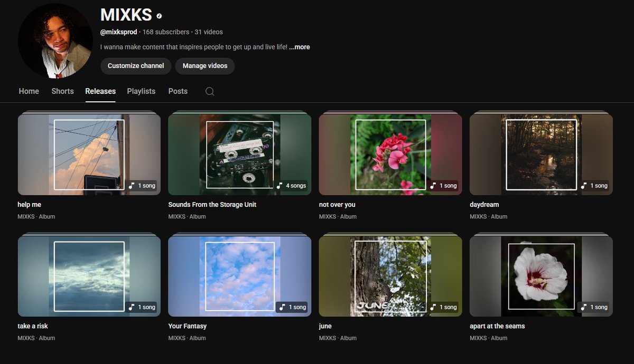634x364 pixels.
Task: Click music note badge on june cover
Action: tap(443, 307)
